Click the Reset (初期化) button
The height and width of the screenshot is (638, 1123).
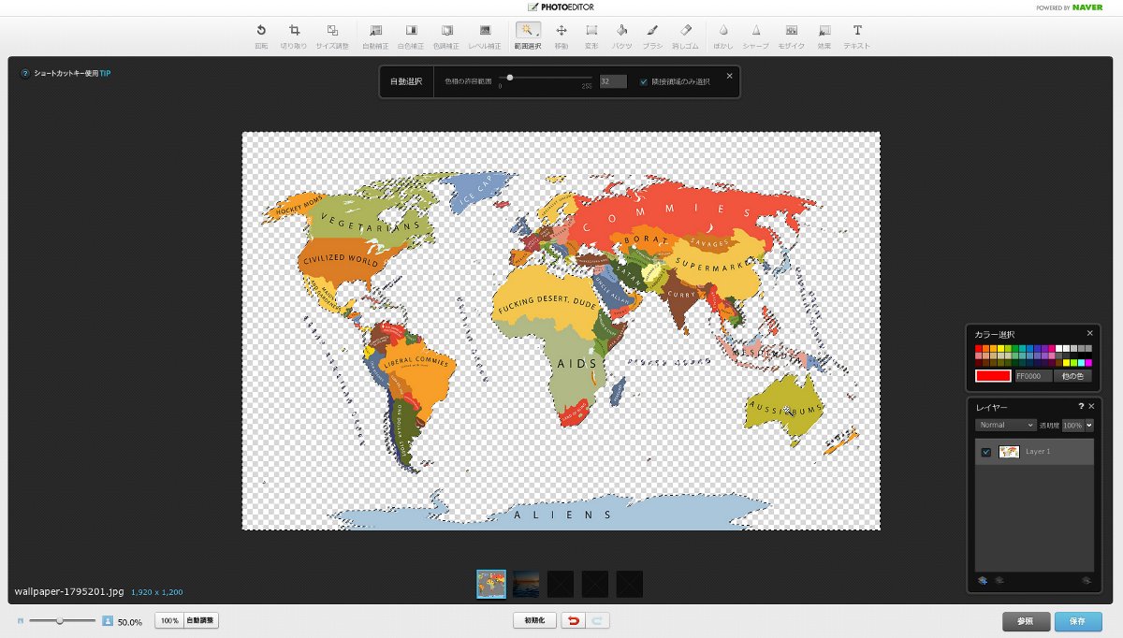(535, 620)
